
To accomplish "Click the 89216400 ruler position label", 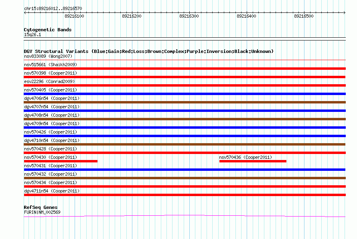I will 247,16.
